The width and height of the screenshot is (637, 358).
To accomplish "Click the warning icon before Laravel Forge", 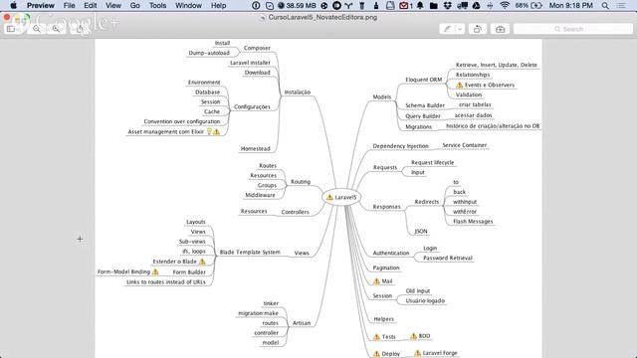I will click(x=417, y=353).
